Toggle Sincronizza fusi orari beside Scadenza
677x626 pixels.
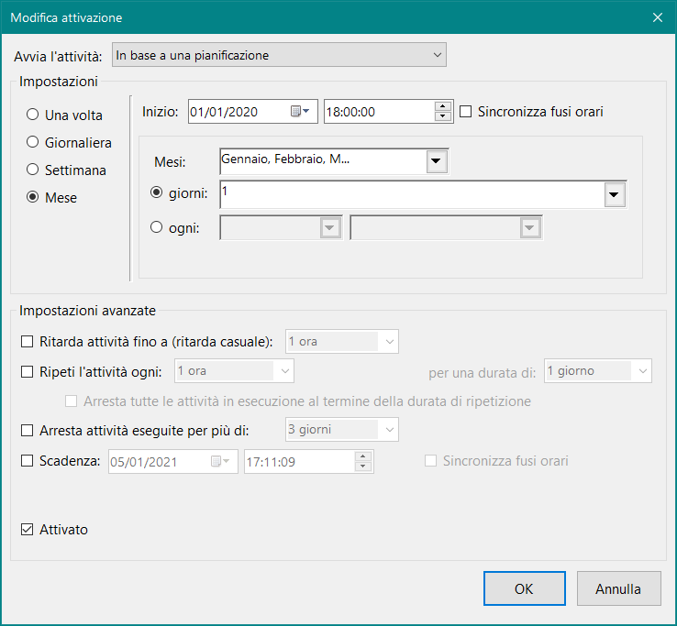pyautogui.click(x=430, y=461)
